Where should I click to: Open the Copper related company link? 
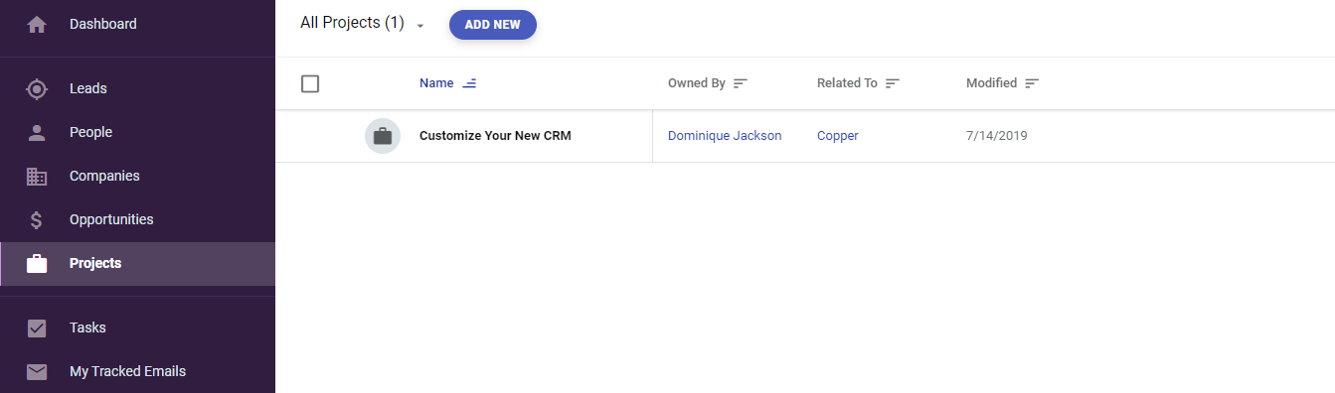point(838,136)
